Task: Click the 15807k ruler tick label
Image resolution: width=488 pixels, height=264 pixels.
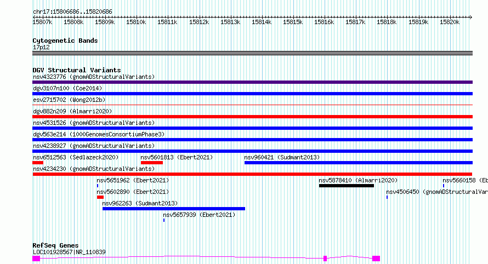Action: click(x=42, y=22)
